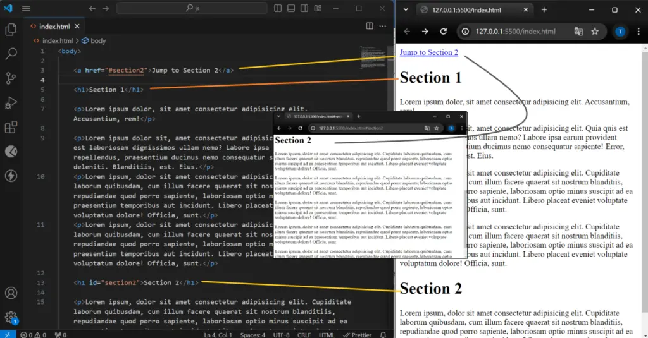Reload the page in the small inset browser

coord(301,128)
